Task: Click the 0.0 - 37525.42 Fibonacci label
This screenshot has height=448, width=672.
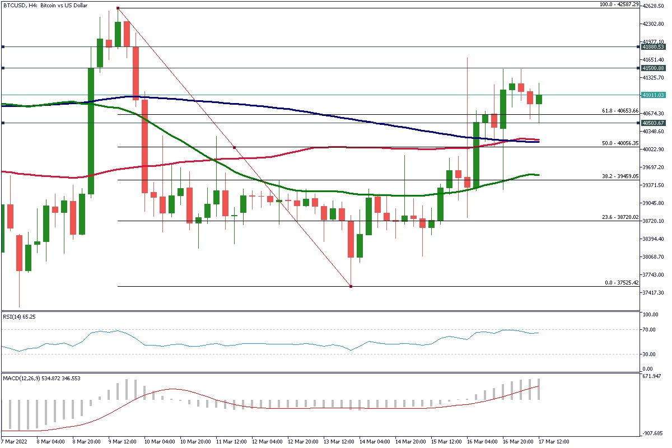Action: [621, 283]
